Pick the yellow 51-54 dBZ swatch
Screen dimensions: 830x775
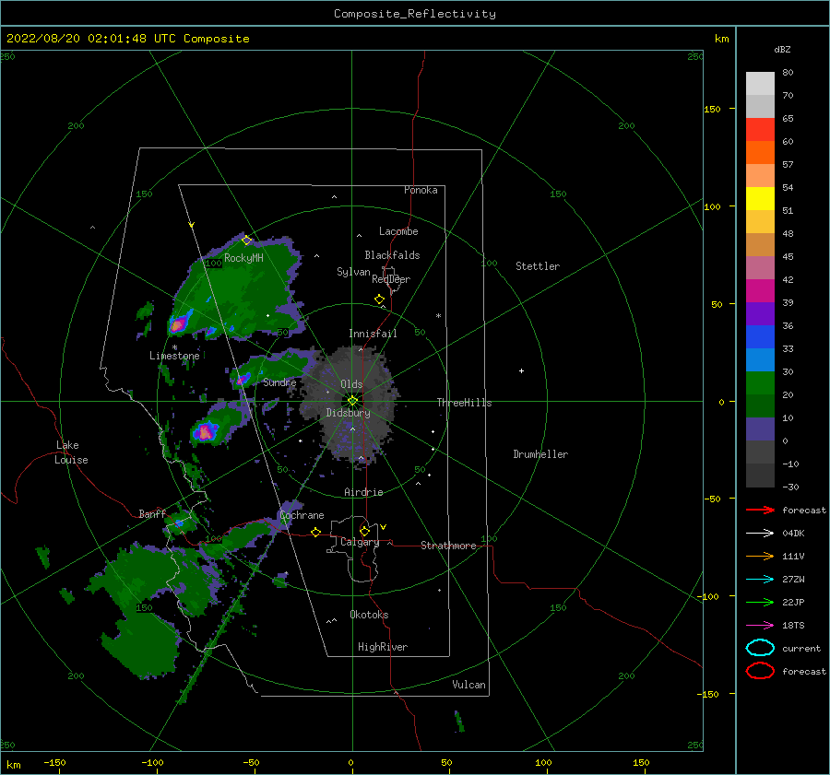pos(760,198)
